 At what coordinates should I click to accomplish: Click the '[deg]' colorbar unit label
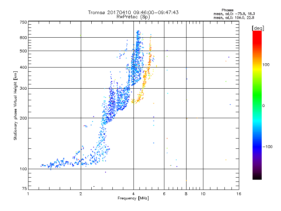coord(258,28)
